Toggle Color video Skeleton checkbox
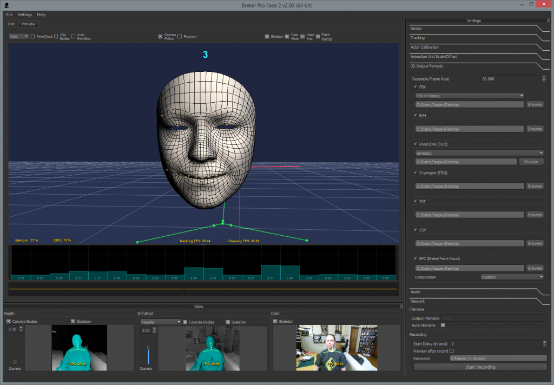The width and height of the screenshot is (554, 385). [275, 321]
